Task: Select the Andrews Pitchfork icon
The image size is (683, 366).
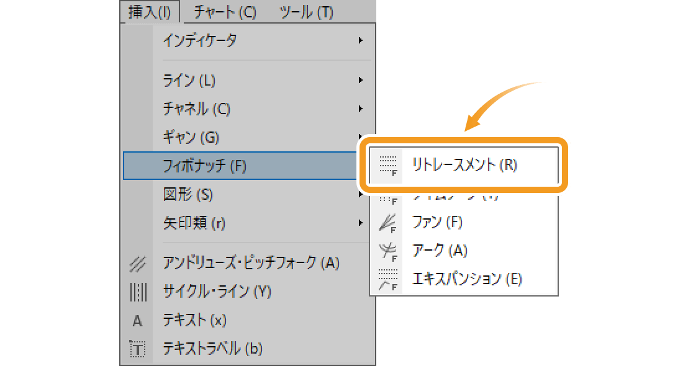Action: click(137, 262)
